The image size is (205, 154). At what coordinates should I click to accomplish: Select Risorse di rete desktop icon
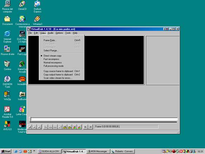tap(7, 51)
